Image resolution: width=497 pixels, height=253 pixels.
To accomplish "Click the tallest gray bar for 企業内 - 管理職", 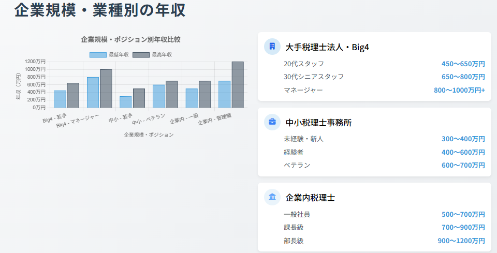I will point(238,85).
